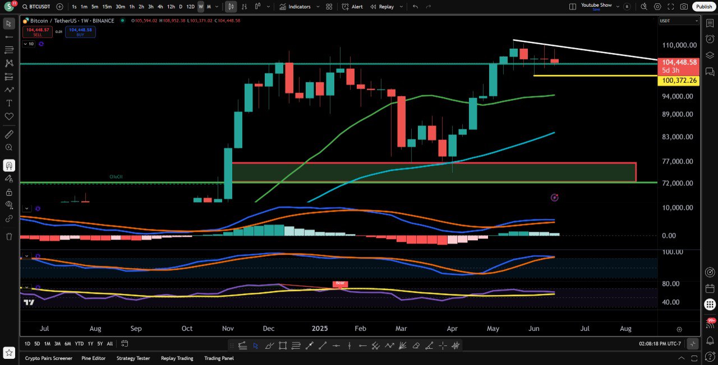The image size is (718, 365).
Task: Activate the zoom-in magnifier tool
Action: click(x=9, y=147)
